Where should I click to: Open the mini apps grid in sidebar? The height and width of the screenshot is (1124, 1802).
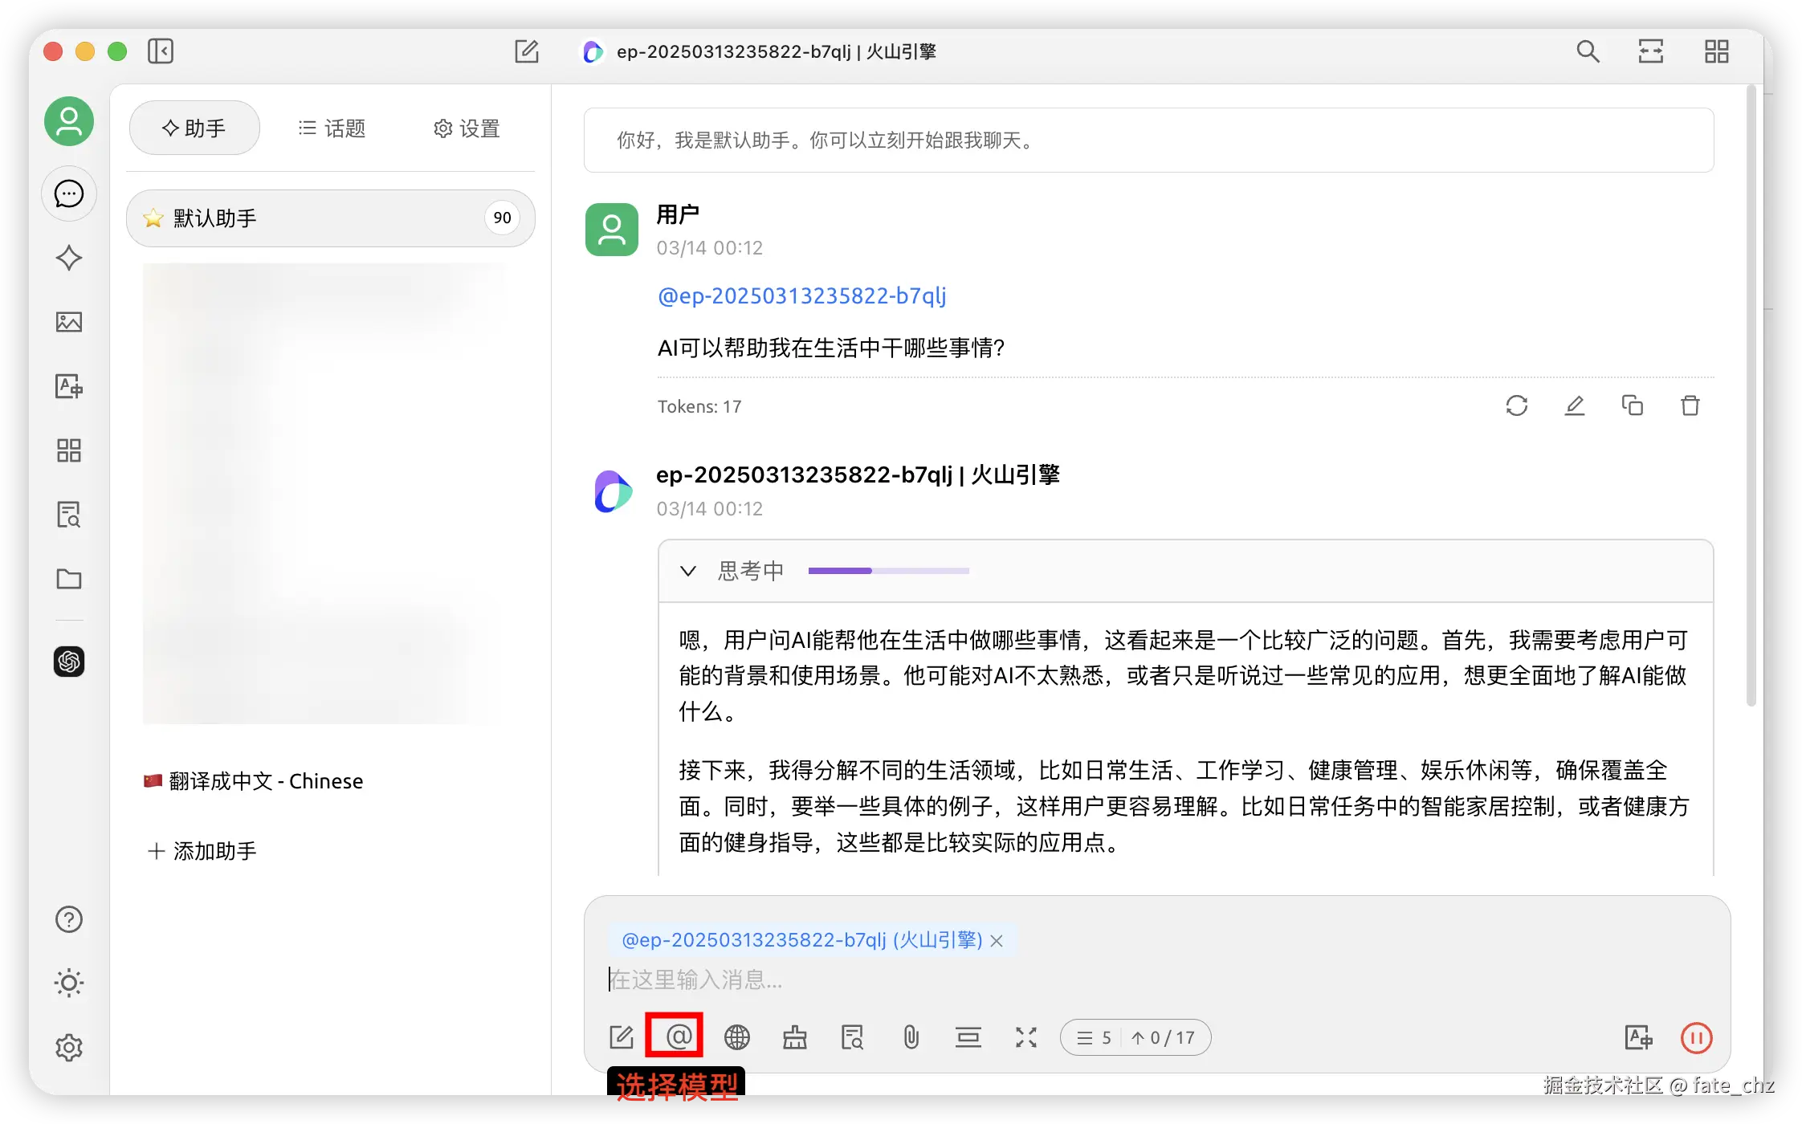pyautogui.click(x=69, y=450)
